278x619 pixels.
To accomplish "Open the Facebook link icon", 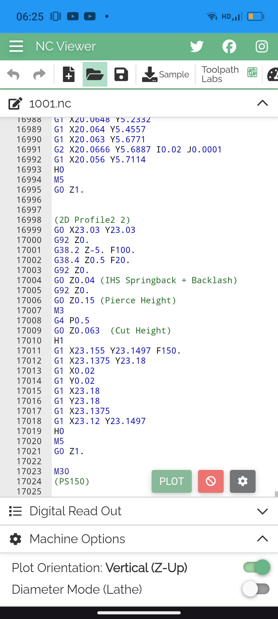I will [229, 46].
